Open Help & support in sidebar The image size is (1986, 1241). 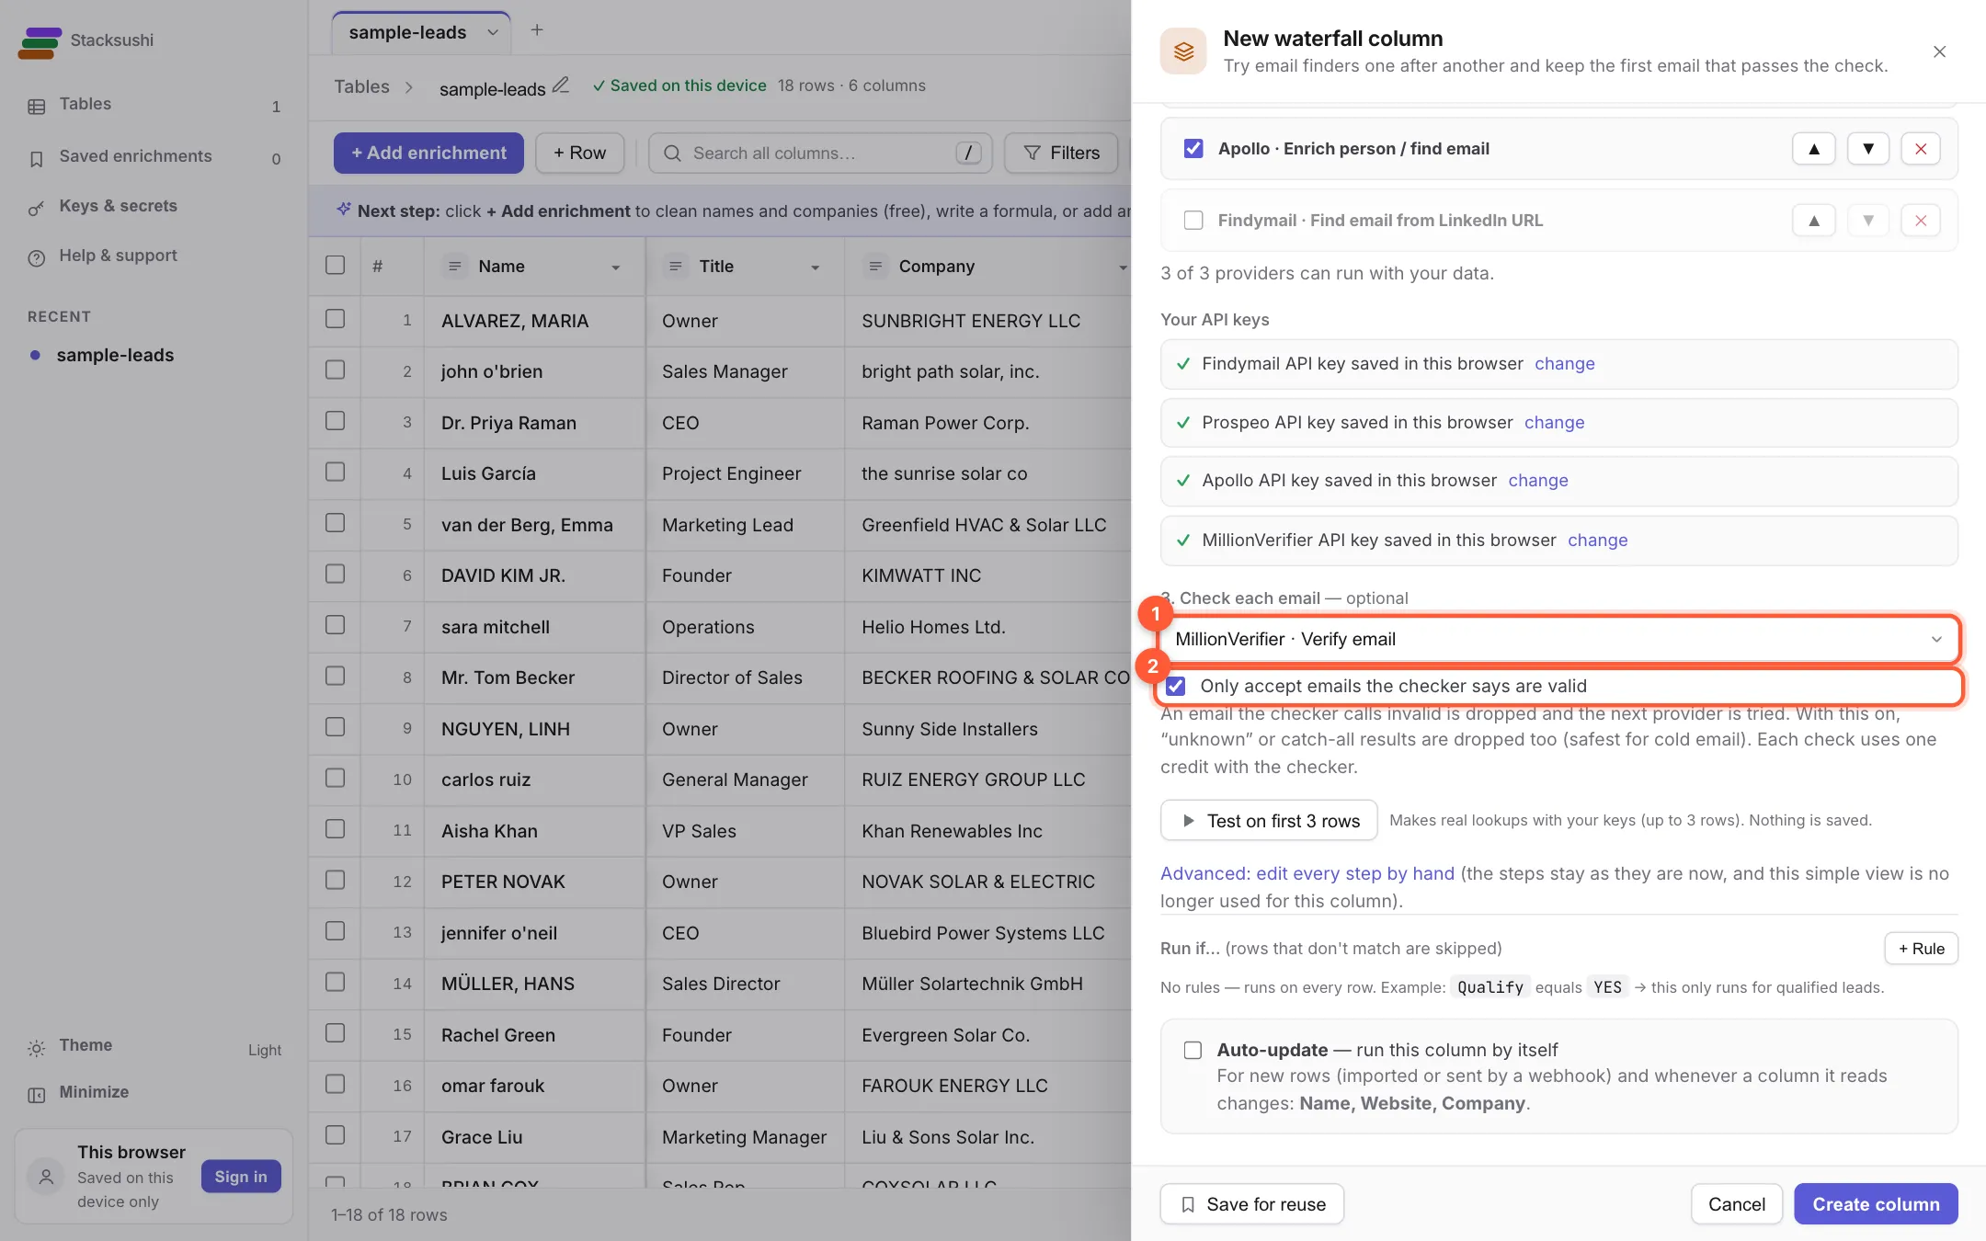coord(154,256)
